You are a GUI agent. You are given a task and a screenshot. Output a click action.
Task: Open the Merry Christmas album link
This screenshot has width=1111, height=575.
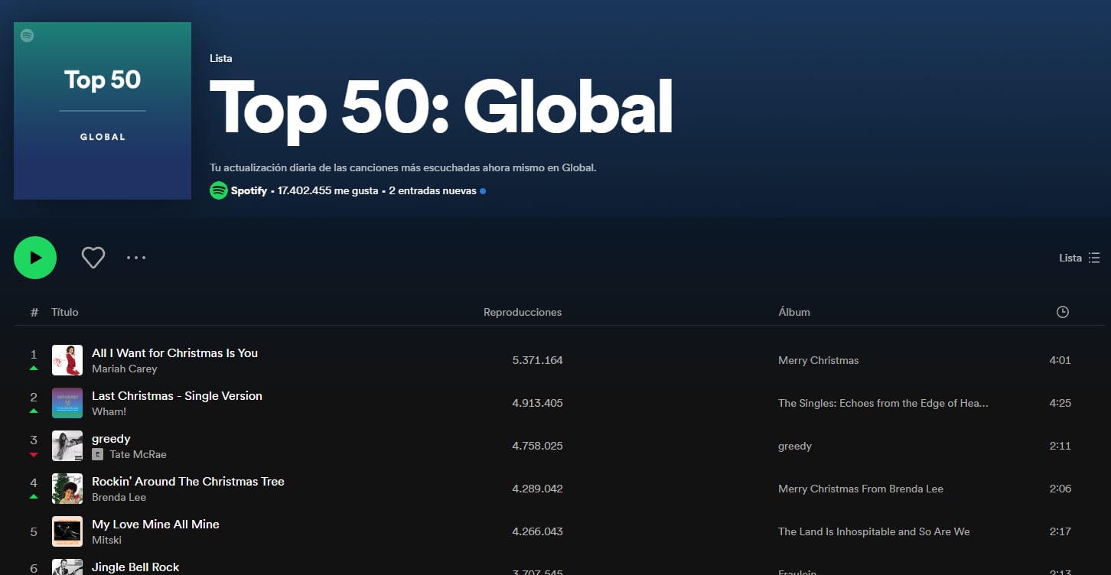point(818,360)
